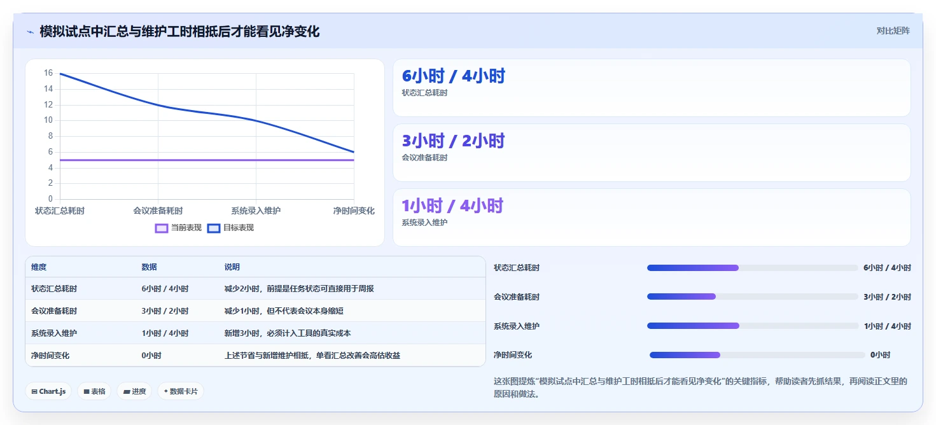Click x-axis label 净时间变化 under the chart
936x425 pixels.
click(354, 211)
